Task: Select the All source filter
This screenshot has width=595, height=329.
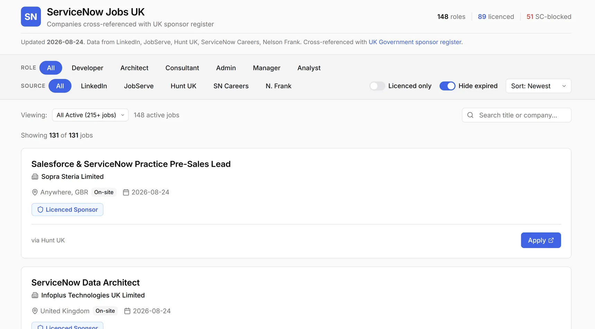Action: click(60, 86)
